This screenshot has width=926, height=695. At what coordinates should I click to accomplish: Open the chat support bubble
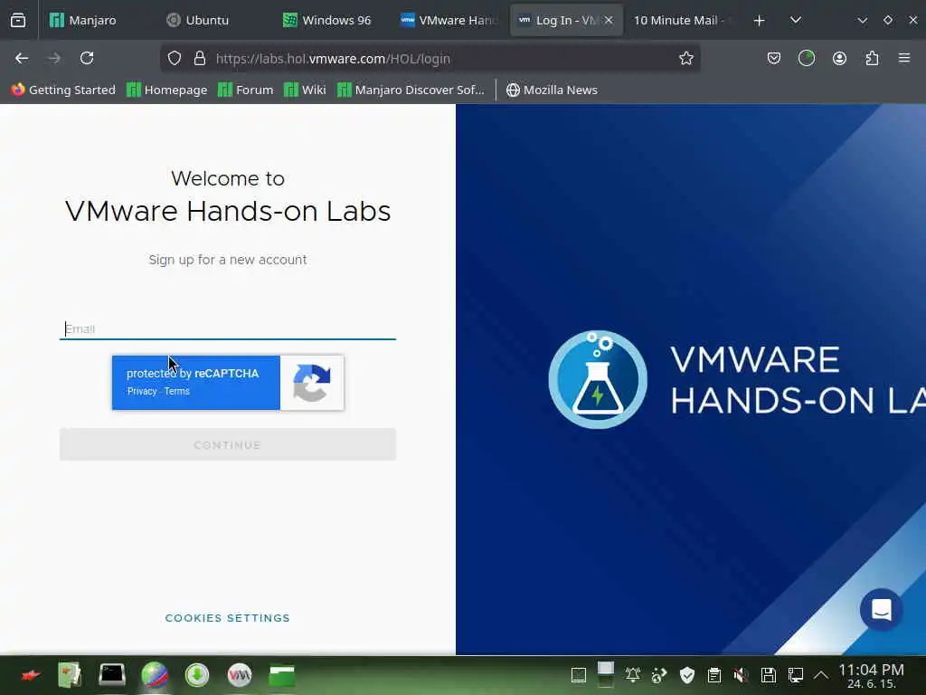[x=881, y=609]
